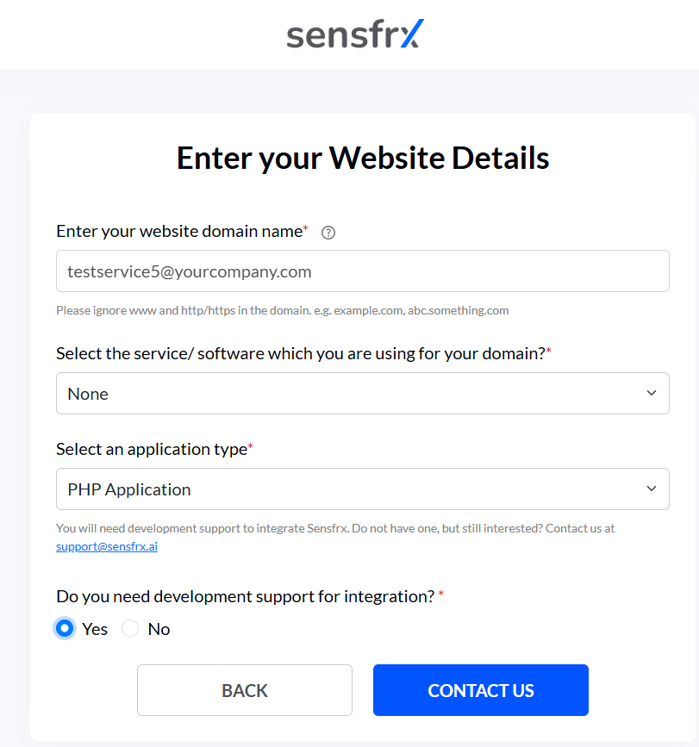Click the chevron arrow on the None dropdown

(x=652, y=393)
